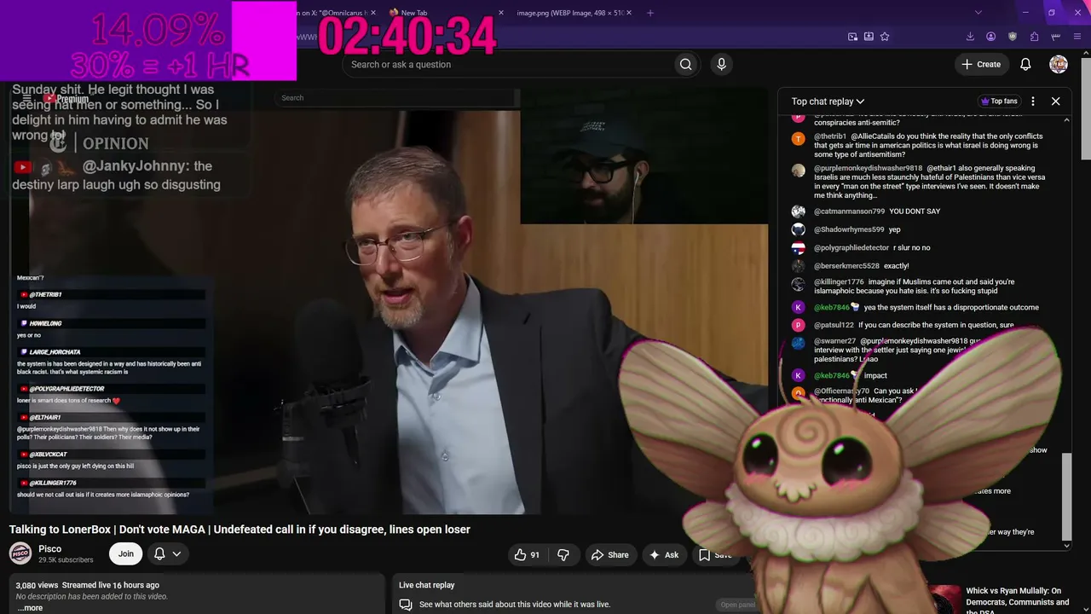Open the Firefox extensions puzzle icon
Screen dimensions: 1091x614
1034,37
